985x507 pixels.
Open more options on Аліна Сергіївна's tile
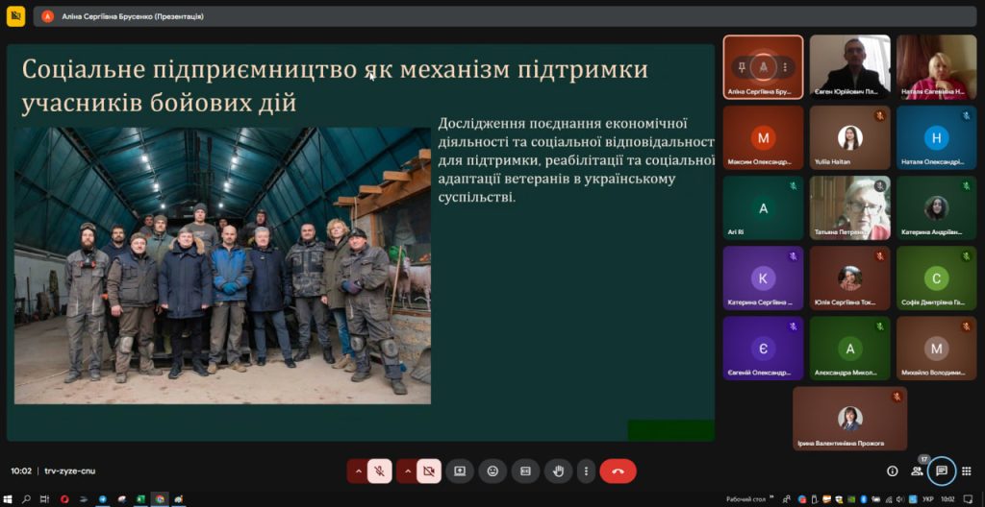click(785, 67)
